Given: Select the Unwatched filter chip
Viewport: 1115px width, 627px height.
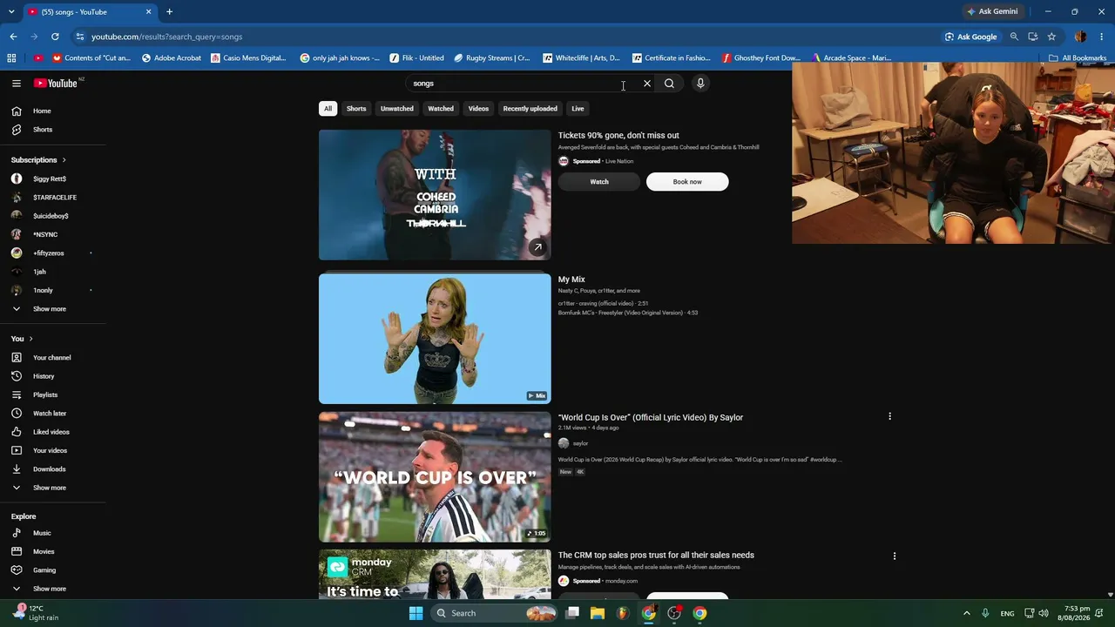Looking at the screenshot, I should click(x=397, y=109).
